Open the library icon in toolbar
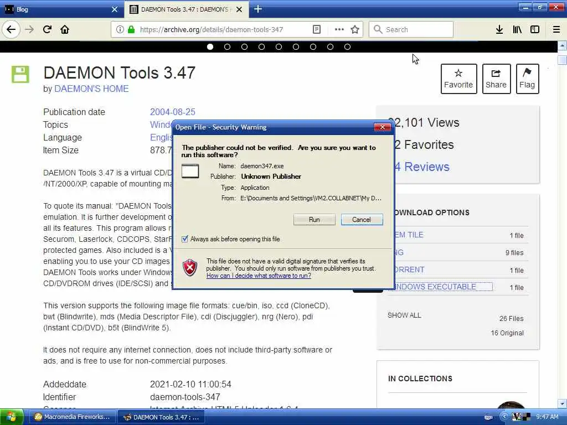 tap(517, 29)
